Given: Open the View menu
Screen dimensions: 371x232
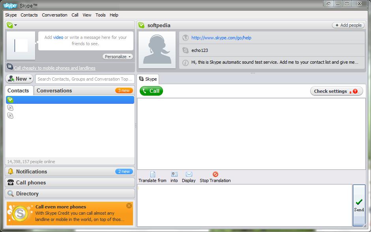Looking at the screenshot, I should coord(87,15).
